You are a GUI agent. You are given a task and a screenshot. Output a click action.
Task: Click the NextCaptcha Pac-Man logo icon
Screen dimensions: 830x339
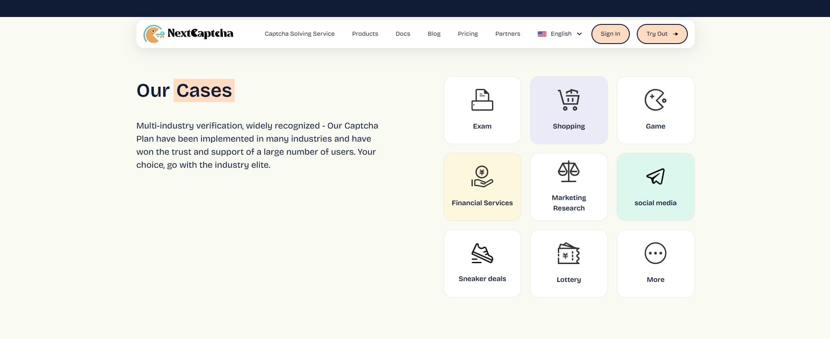(x=154, y=34)
